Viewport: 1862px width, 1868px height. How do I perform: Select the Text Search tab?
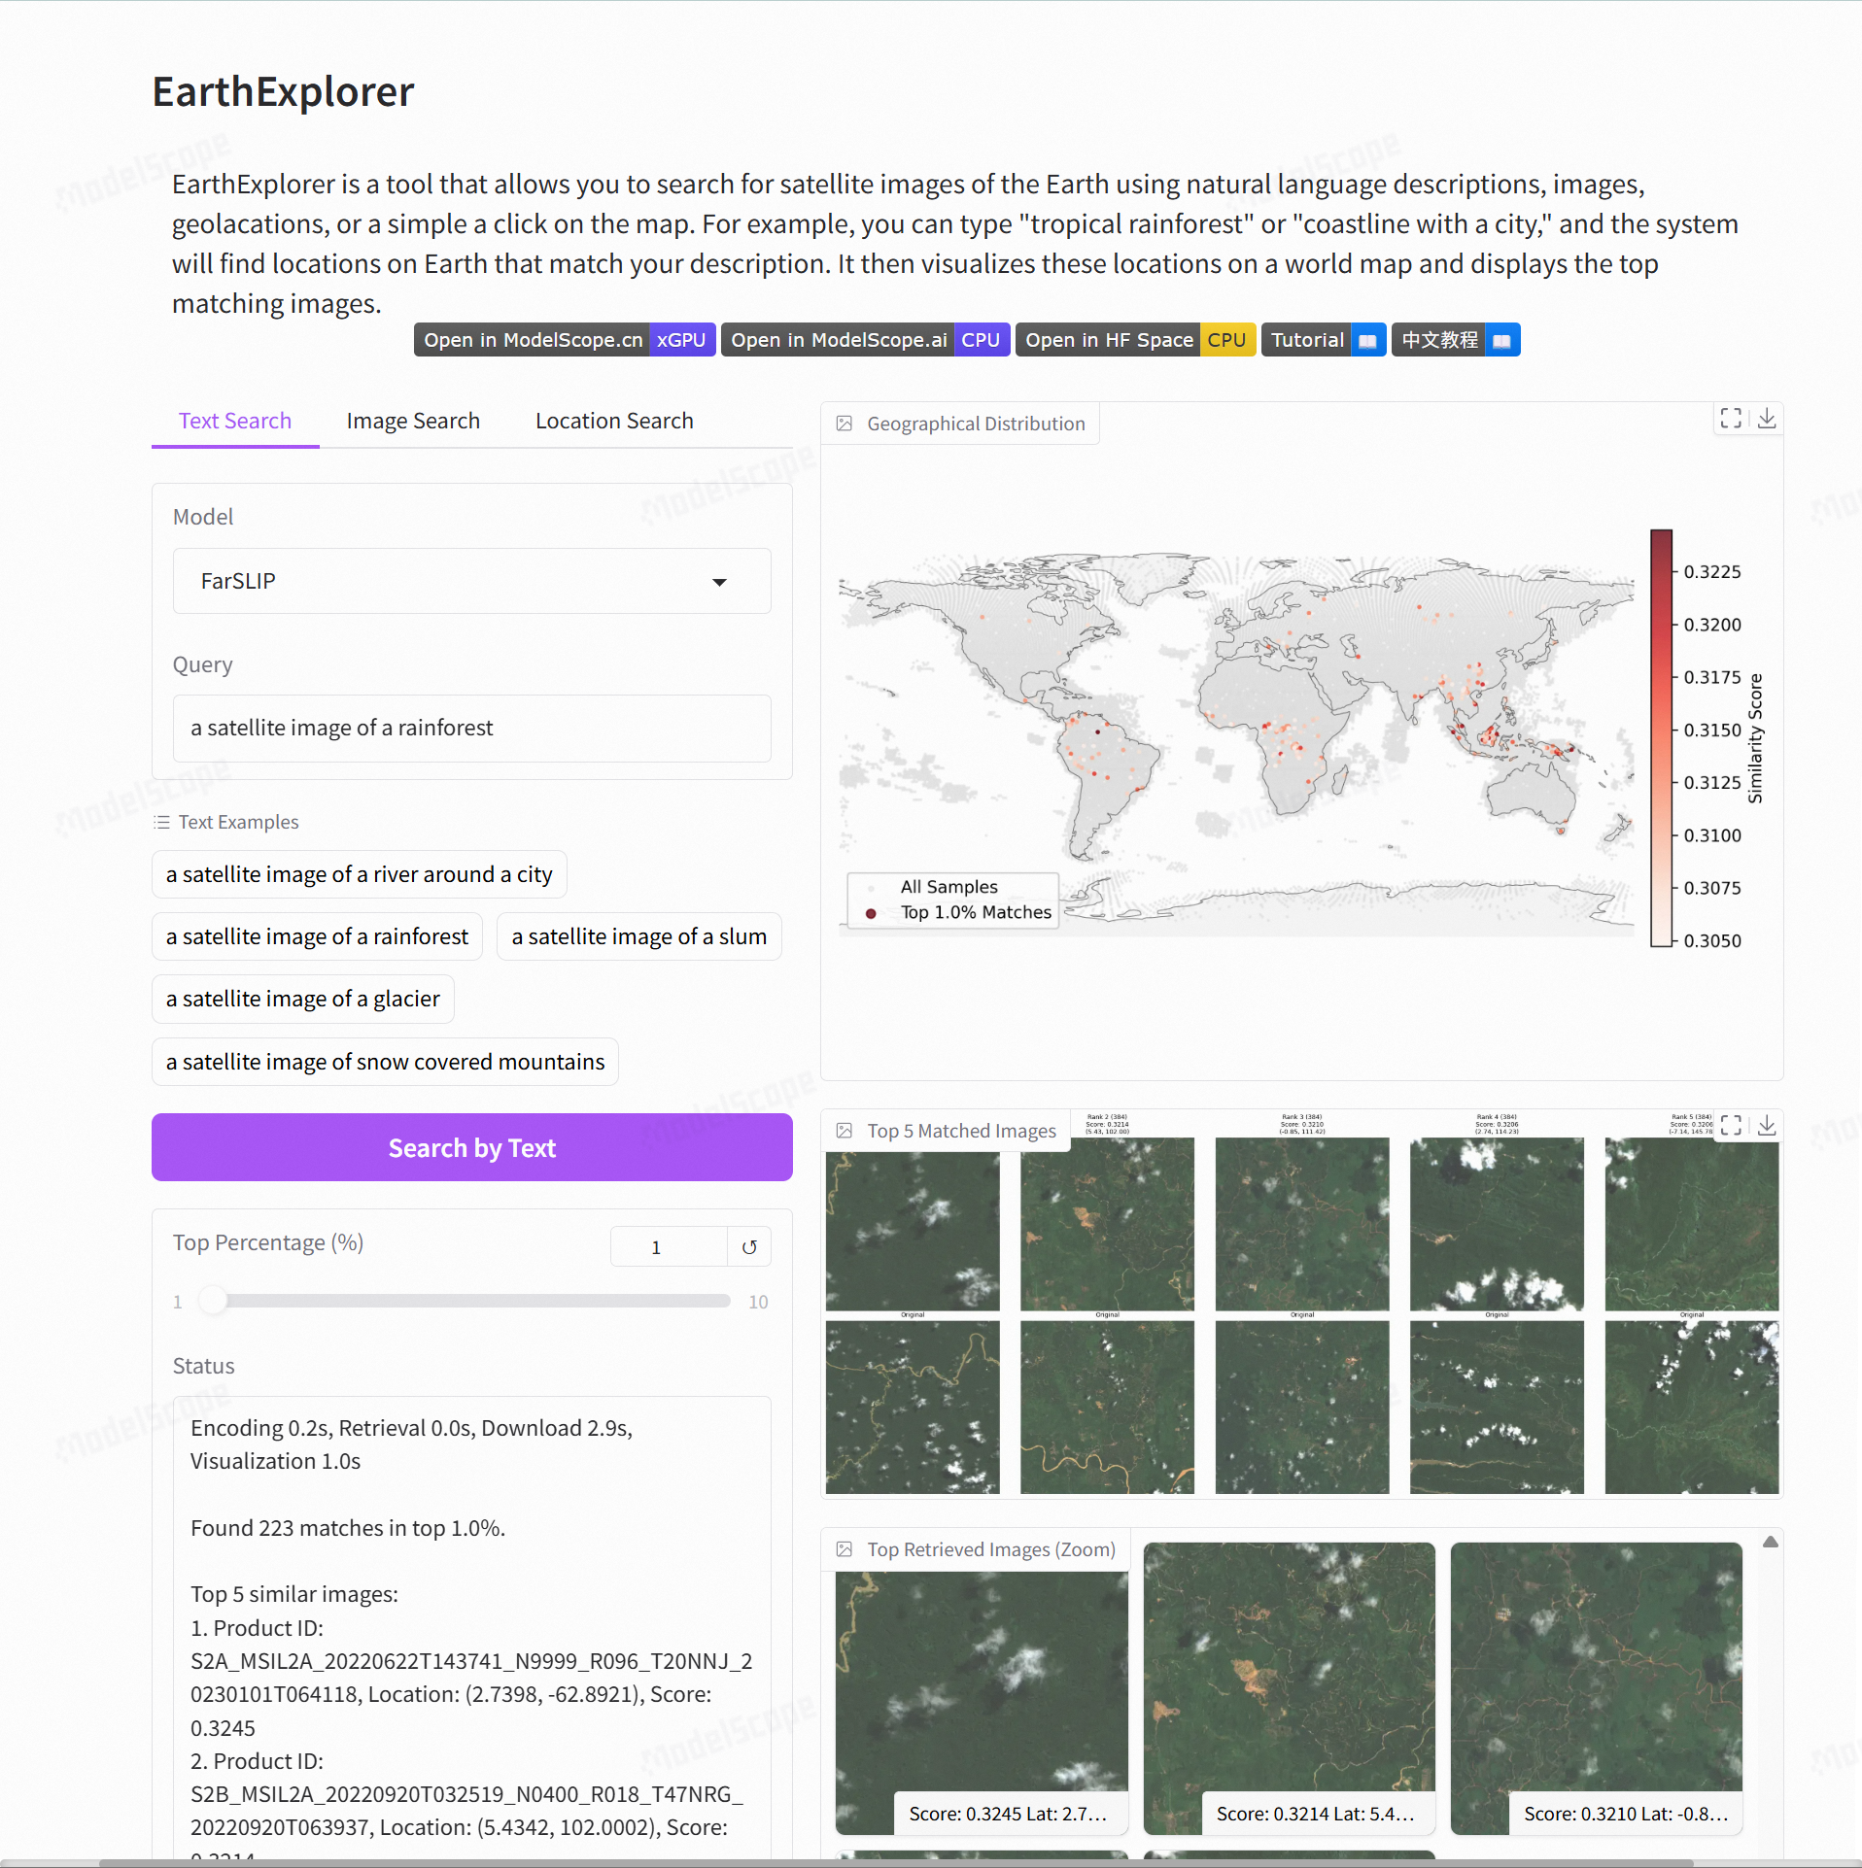coord(235,421)
